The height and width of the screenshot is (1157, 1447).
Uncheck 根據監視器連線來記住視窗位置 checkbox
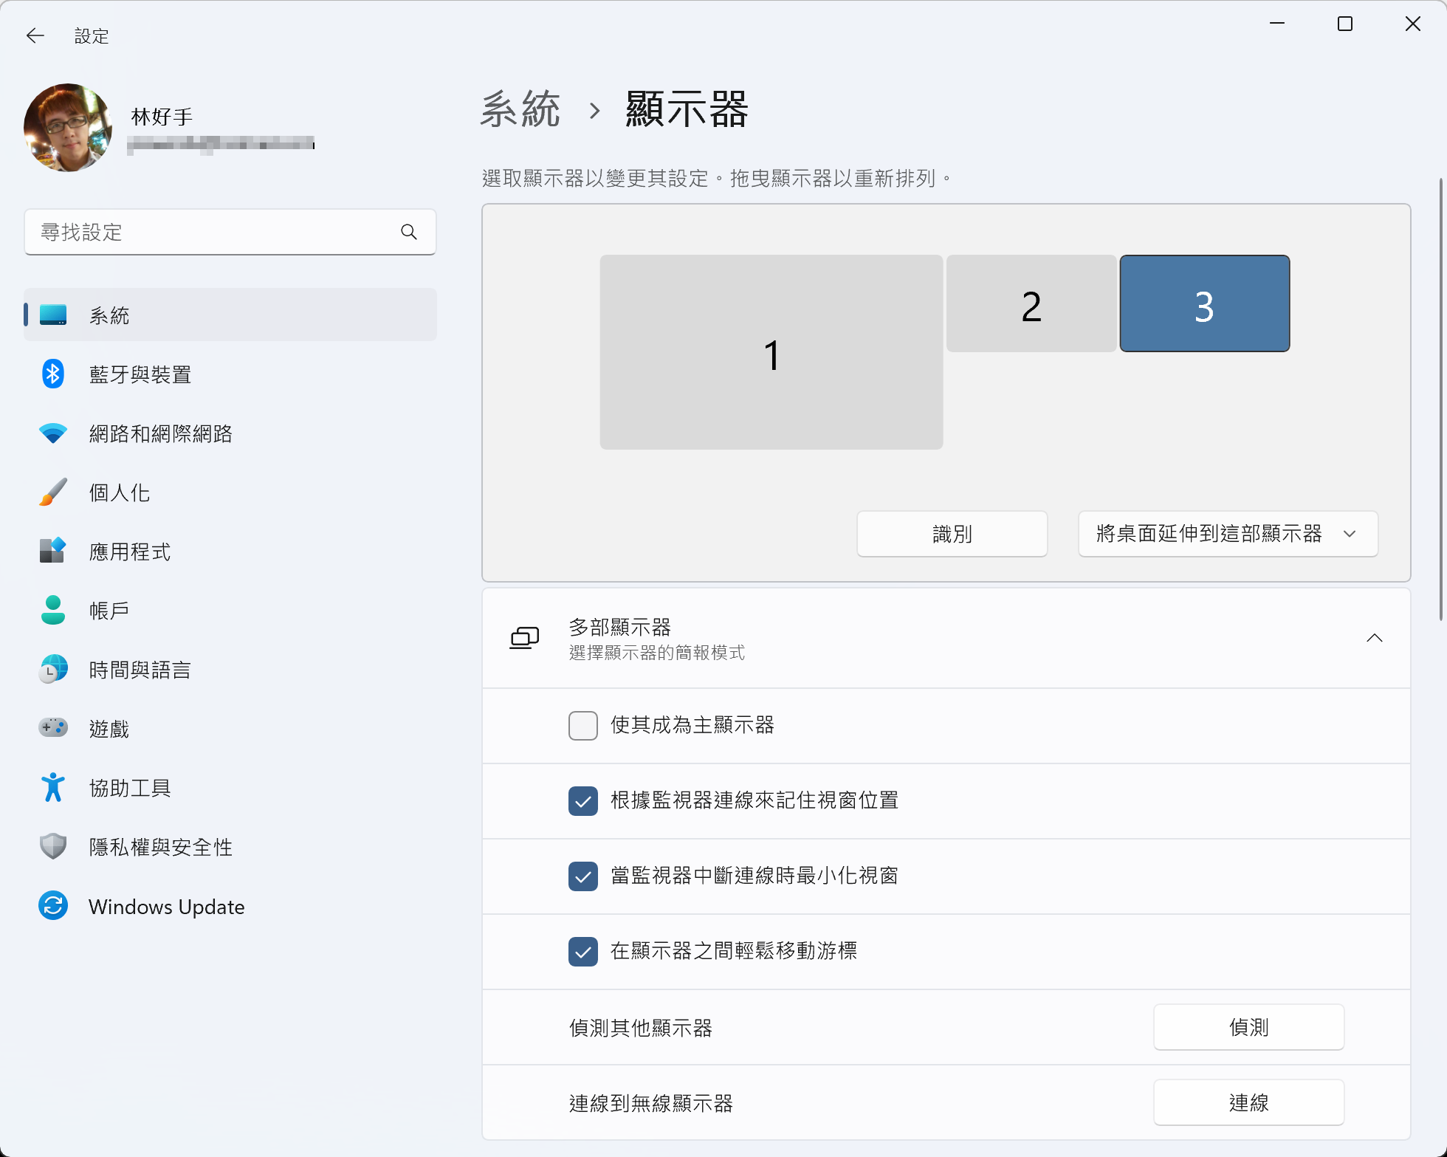(582, 801)
